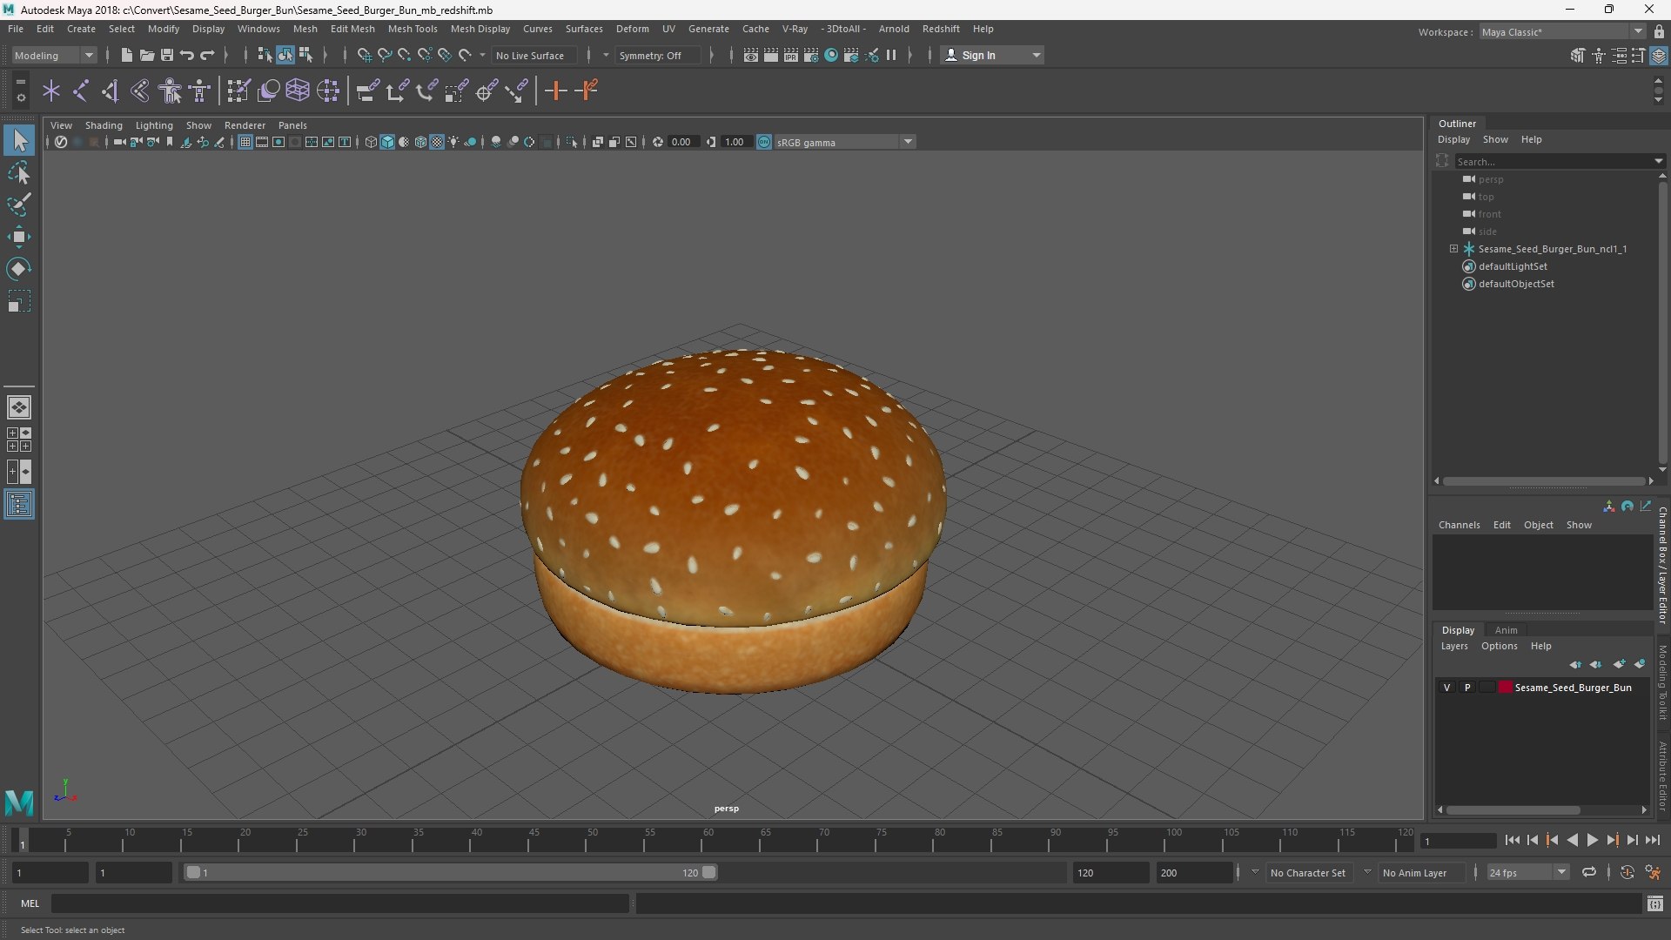Screen dimensions: 1671x940
Task: Switch to the four-view panel layout icon
Action: click(19, 440)
